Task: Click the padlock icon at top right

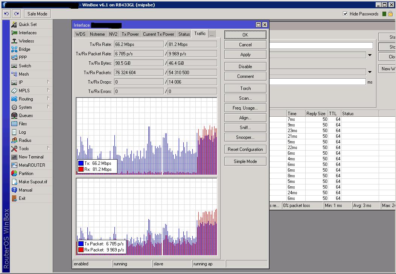Action: (390, 14)
